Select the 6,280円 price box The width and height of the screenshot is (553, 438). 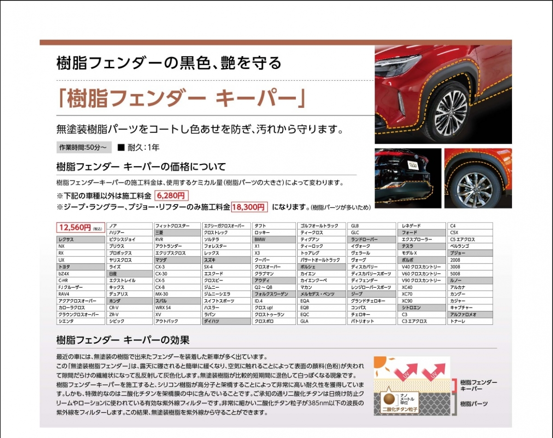[171, 196]
